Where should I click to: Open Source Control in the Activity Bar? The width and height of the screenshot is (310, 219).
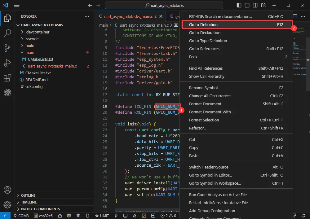7,47
